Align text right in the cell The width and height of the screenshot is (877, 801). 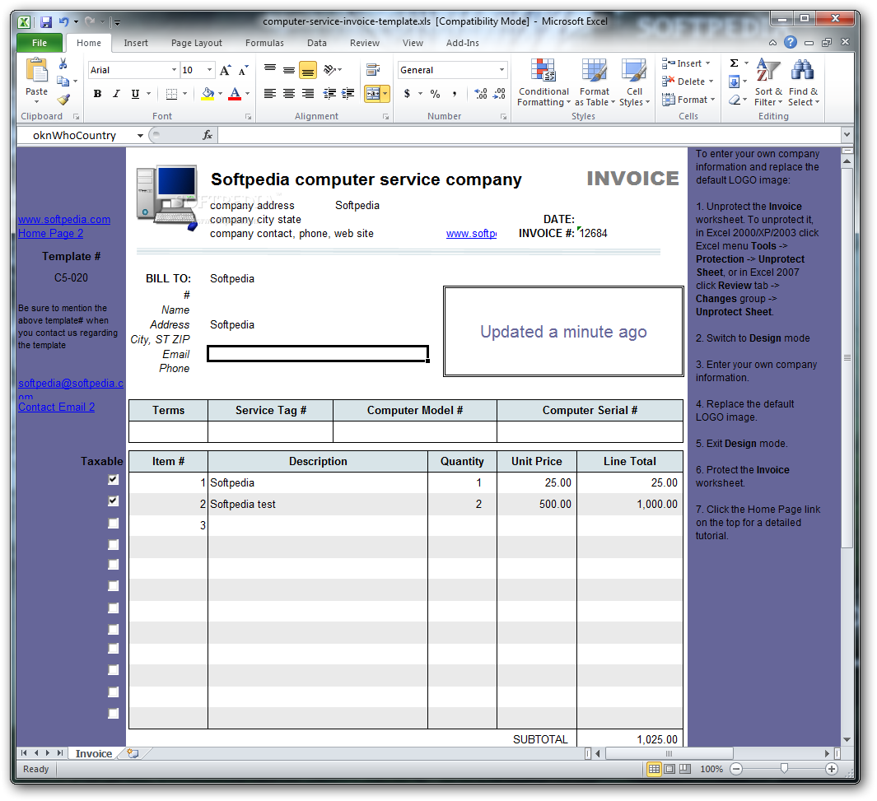click(x=308, y=93)
